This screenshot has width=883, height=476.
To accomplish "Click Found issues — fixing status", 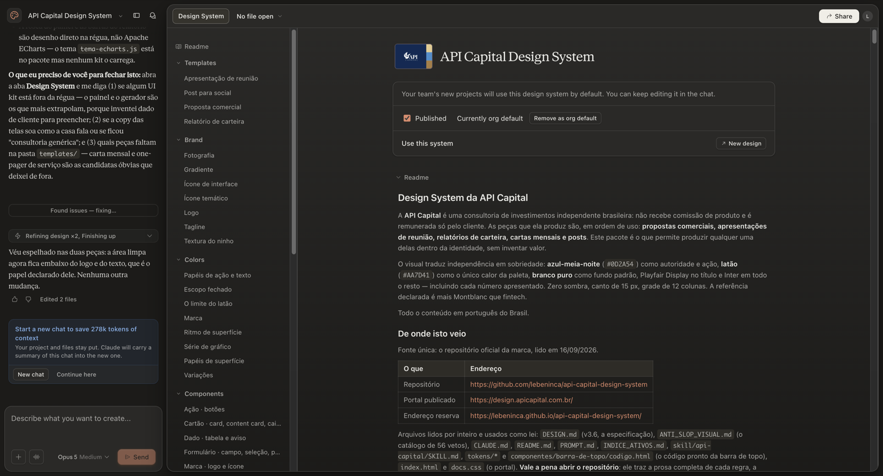I will coord(83,210).
